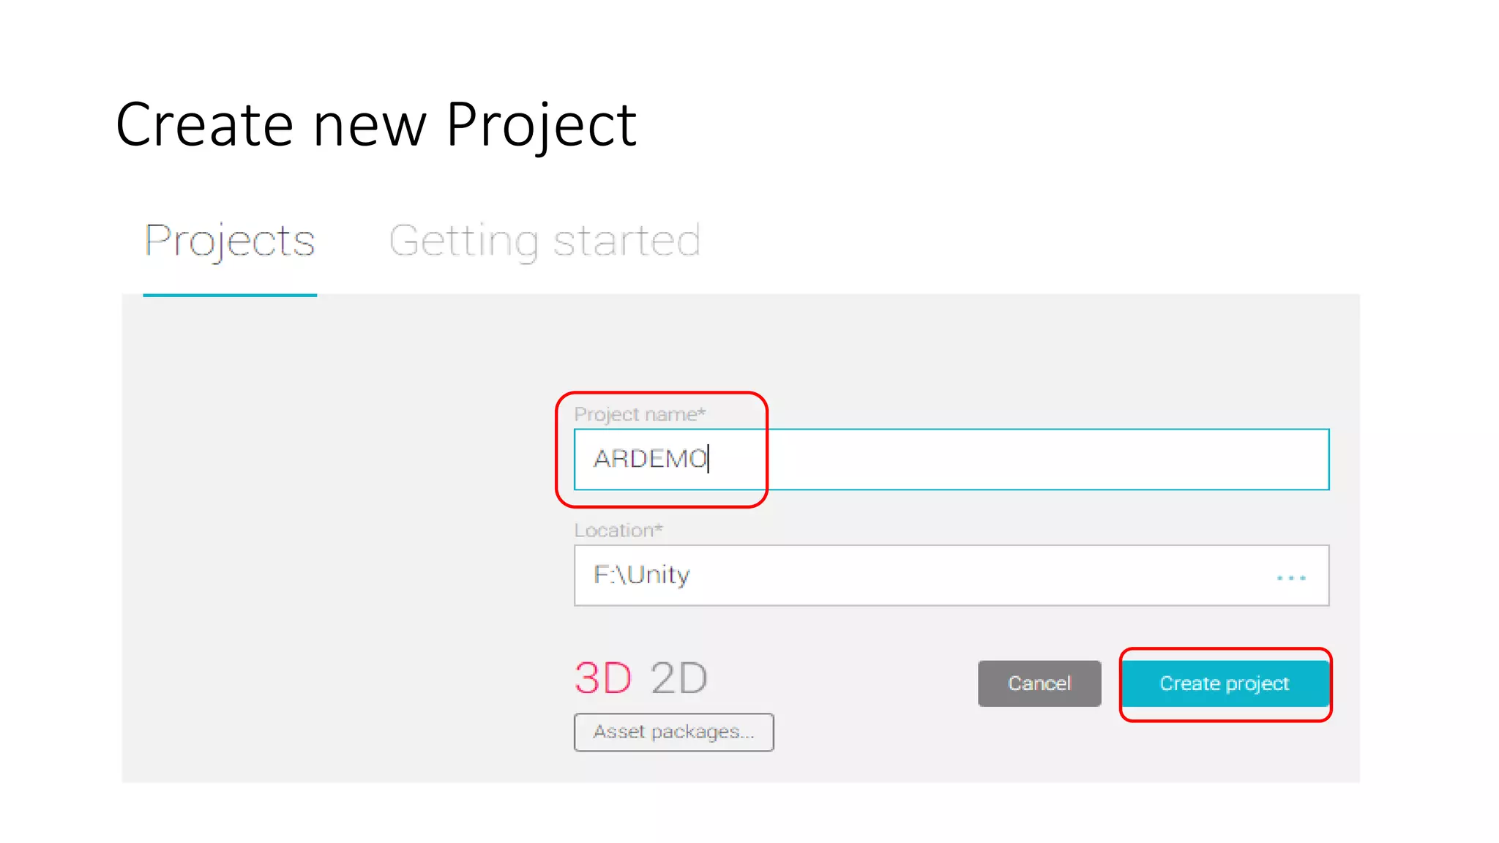
Task: Open the Projects tab
Action: [230, 241]
